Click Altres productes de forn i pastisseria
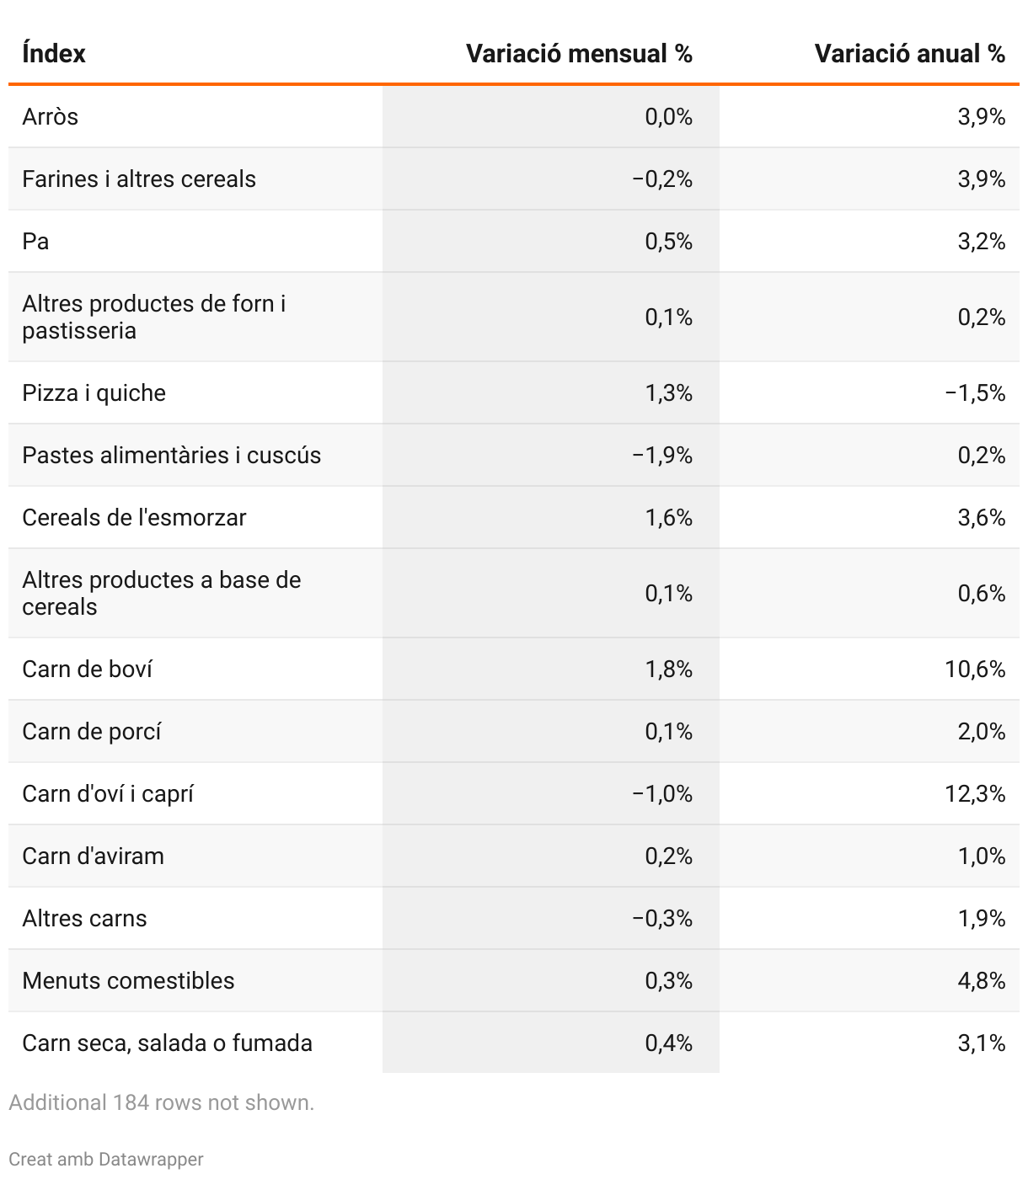The image size is (1028, 1179). pos(154,317)
